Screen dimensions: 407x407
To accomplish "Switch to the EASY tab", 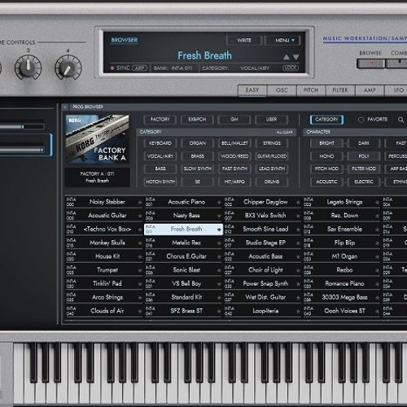I will click(x=252, y=90).
